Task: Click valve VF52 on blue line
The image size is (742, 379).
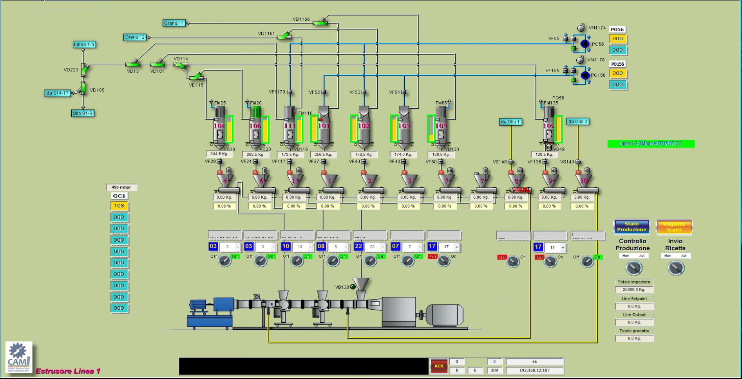Action: point(324,92)
